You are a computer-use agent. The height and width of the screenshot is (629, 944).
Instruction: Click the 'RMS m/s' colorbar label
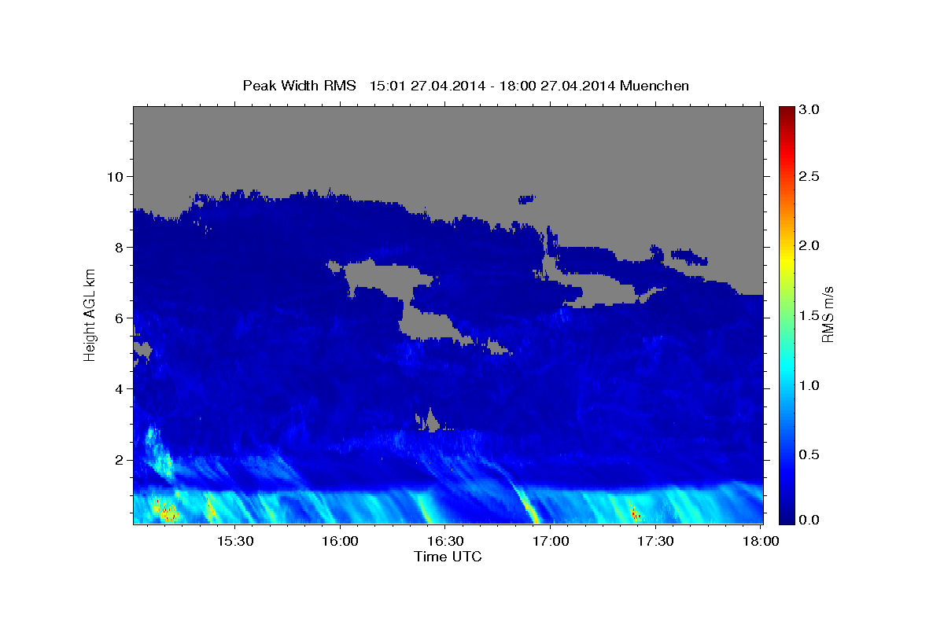click(828, 314)
